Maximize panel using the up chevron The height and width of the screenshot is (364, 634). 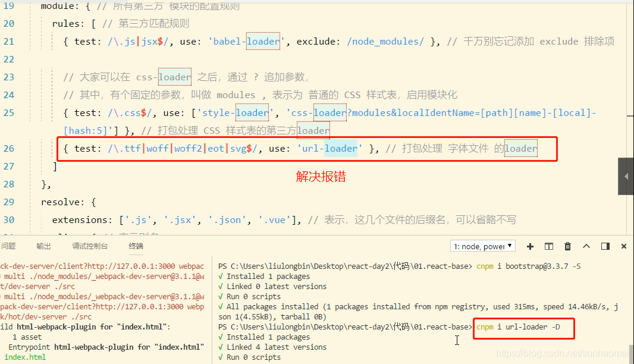(x=586, y=246)
